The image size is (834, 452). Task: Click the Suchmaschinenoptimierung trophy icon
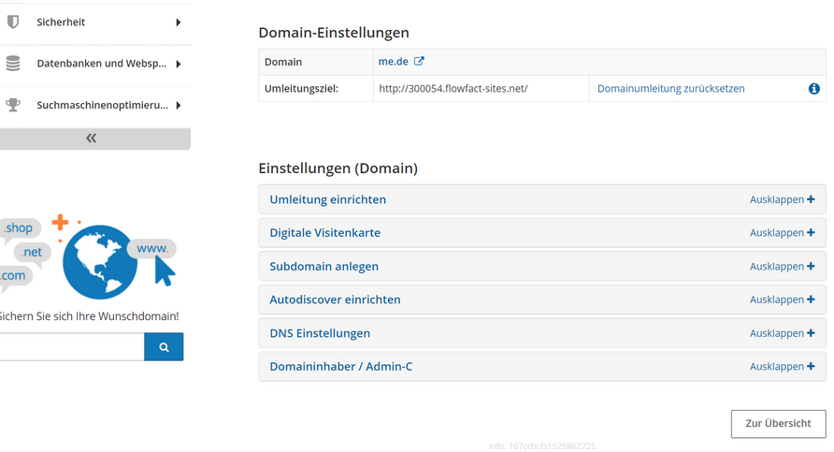coord(13,105)
